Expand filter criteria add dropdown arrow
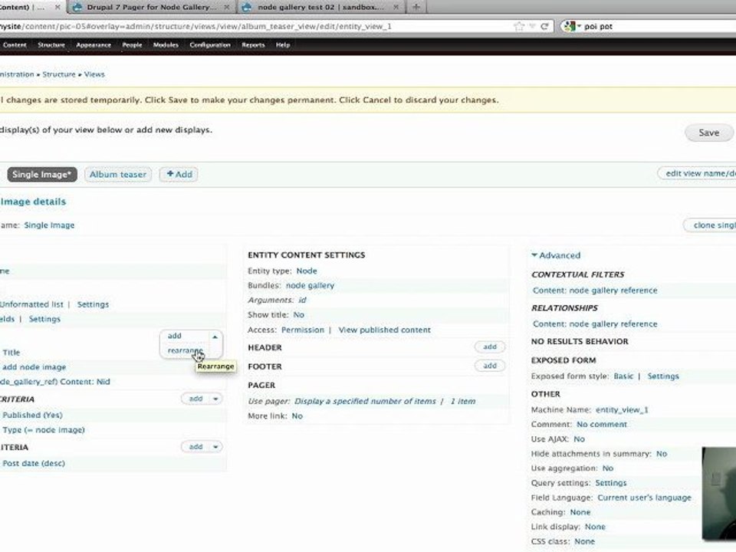Screen dimensions: 736x552 coord(215,399)
